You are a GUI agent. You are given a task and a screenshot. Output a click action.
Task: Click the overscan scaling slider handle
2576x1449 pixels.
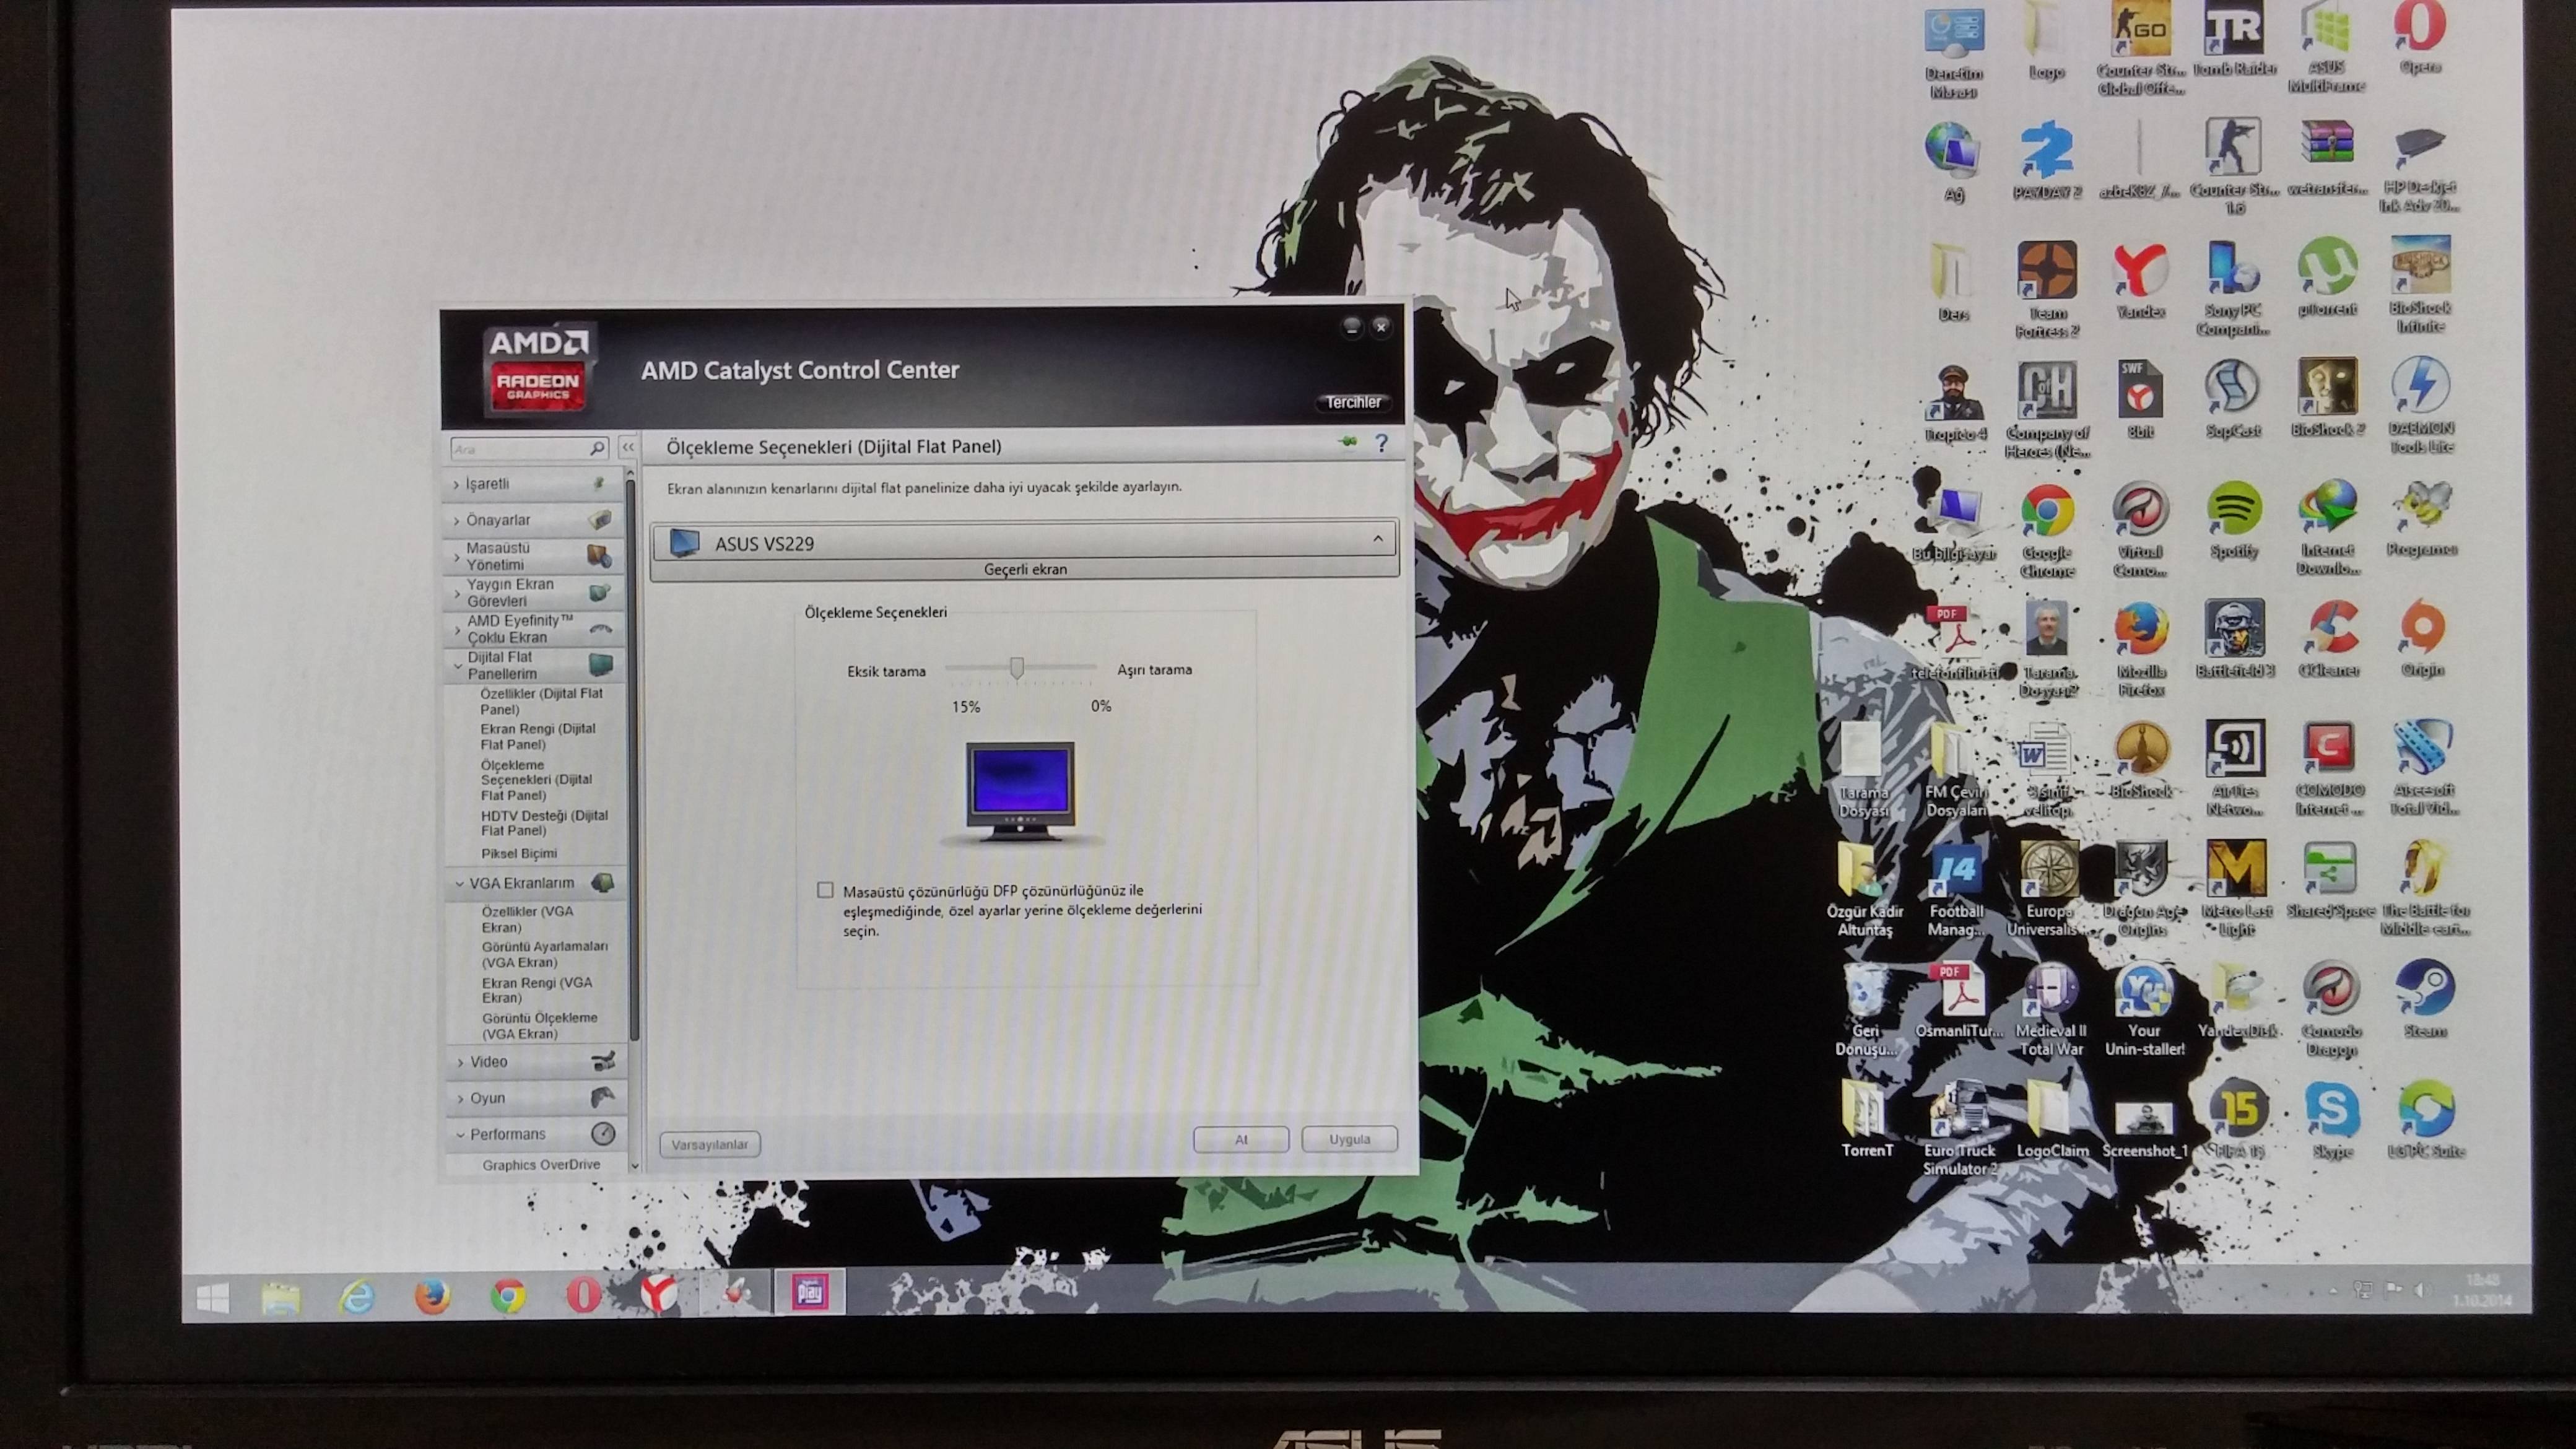pos(1016,668)
